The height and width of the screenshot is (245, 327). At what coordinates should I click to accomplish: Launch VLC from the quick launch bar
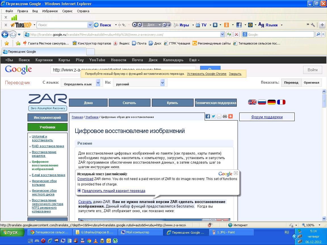point(95,241)
